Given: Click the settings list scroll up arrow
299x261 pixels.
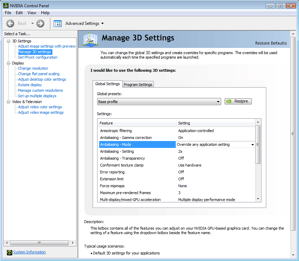Looking at the screenshot, I should pos(258,122).
